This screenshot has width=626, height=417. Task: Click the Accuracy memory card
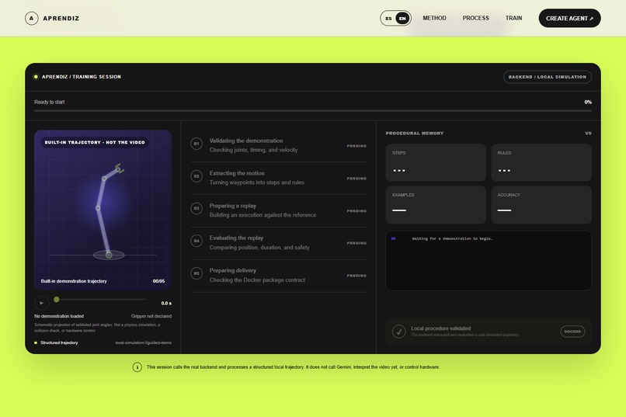[541, 205]
